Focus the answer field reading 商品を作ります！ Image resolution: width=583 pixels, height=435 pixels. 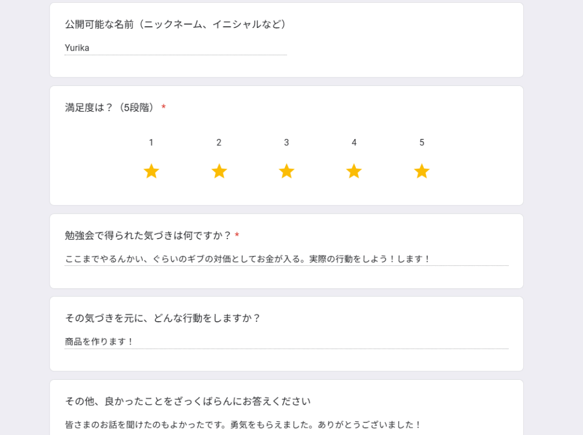[x=286, y=342]
